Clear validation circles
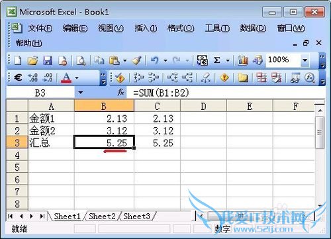 276,77
